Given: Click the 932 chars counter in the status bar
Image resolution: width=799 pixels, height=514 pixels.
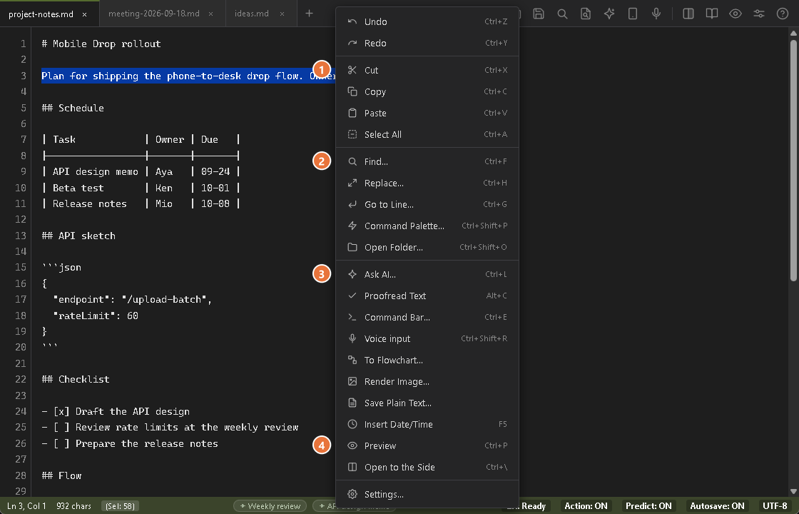Looking at the screenshot, I should tap(74, 506).
